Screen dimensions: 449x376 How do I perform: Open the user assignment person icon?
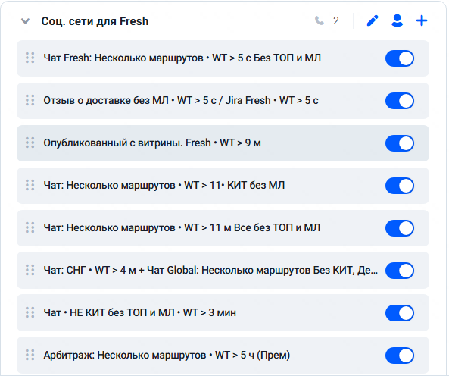point(397,20)
